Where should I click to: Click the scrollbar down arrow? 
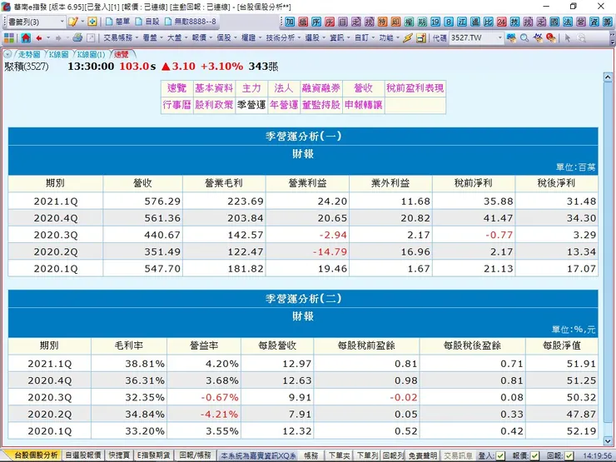(608, 440)
